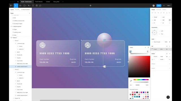Select the black document color swatch
This screenshot has width=181, height=101.
(x=137, y=92)
